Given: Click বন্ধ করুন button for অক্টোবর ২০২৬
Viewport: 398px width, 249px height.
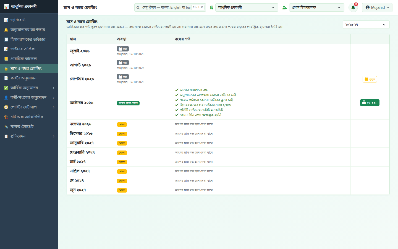Looking at the screenshot, I should [x=370, y=103].
